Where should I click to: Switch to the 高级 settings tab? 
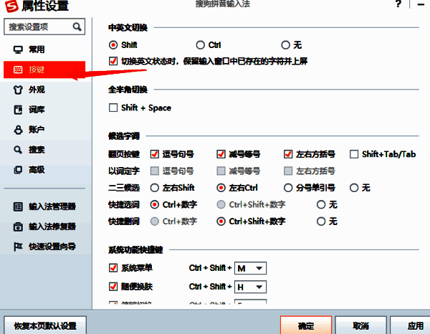(x=44, y=170)
